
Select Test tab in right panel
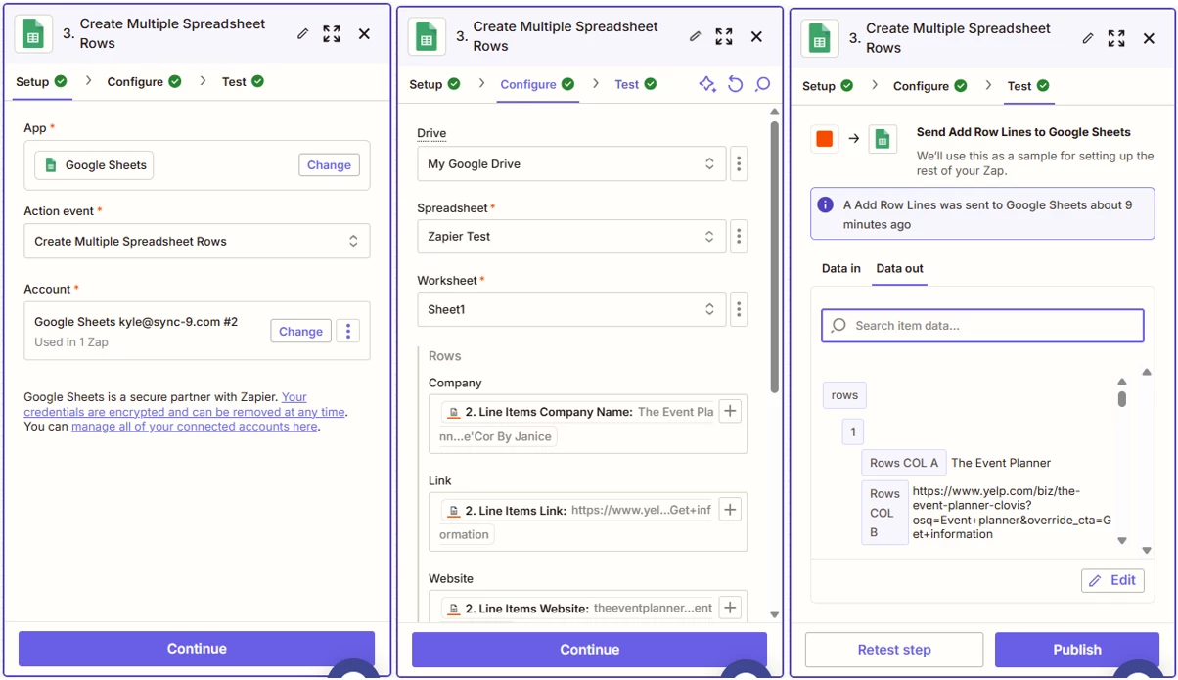(x=1028, y=86)
